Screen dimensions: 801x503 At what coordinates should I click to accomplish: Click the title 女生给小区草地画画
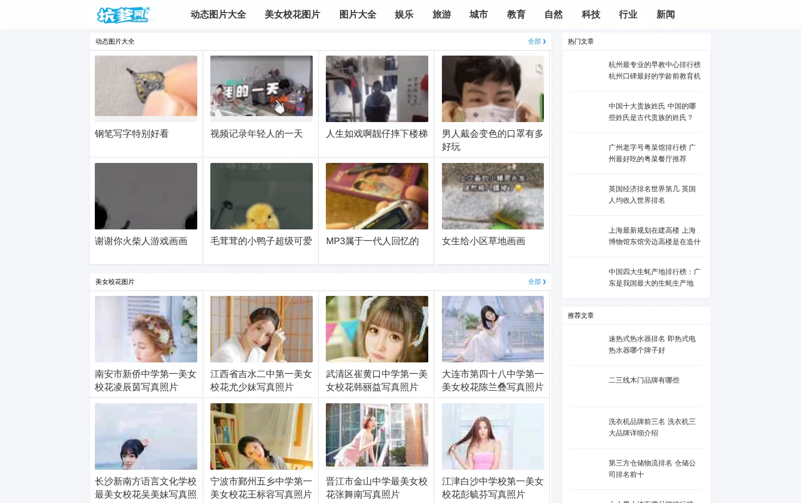(483, 241)
